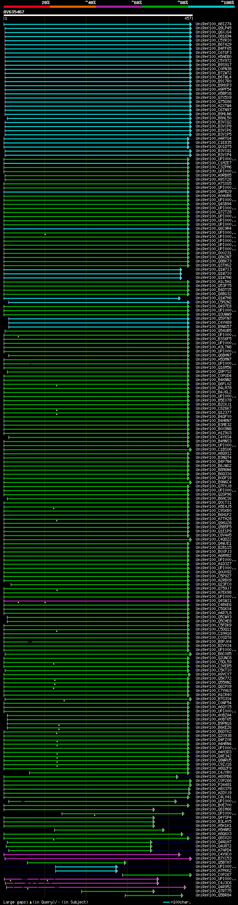
Task: Click the orange ~40% identity legend bar
Action: (x=73, y=7)
